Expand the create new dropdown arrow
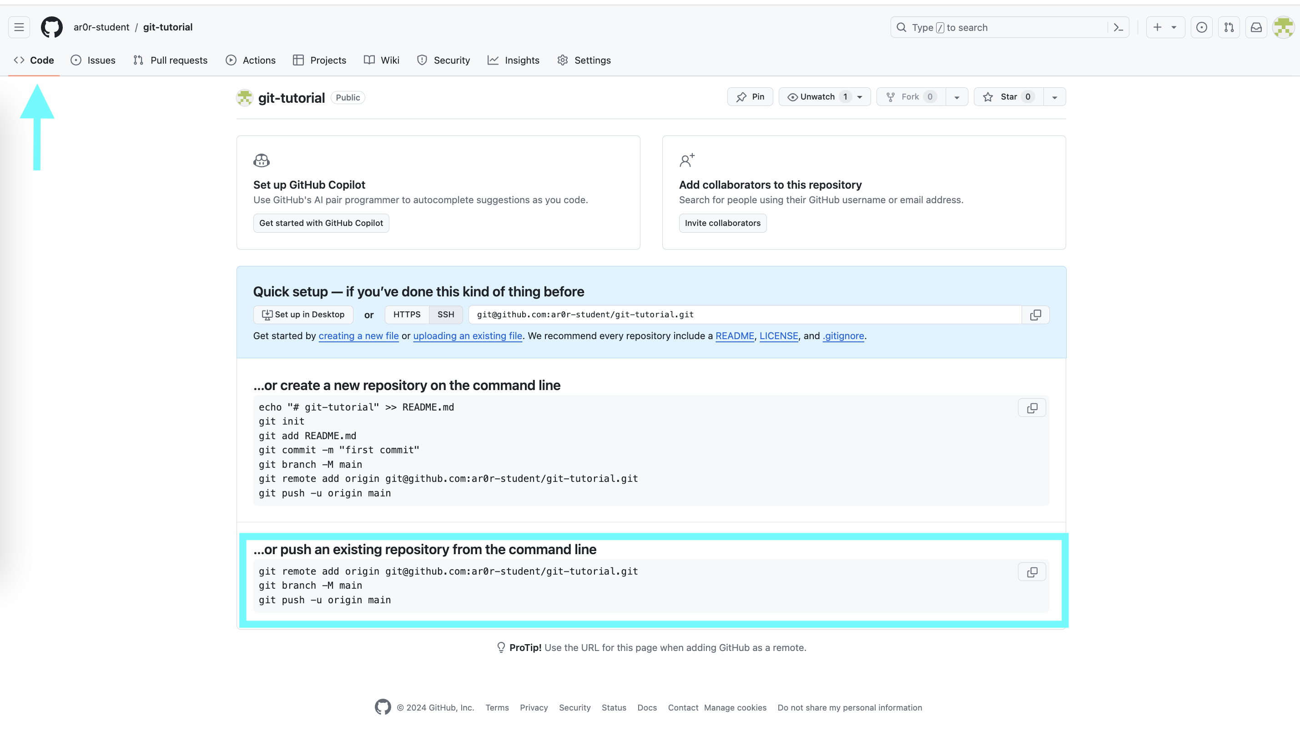 tap(1174, 27)
